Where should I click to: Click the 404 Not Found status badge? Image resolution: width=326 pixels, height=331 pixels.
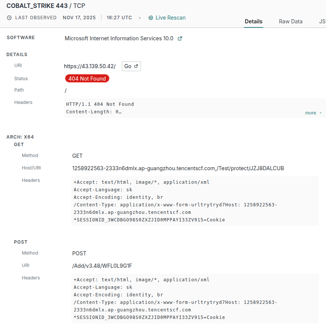point(87,78)
